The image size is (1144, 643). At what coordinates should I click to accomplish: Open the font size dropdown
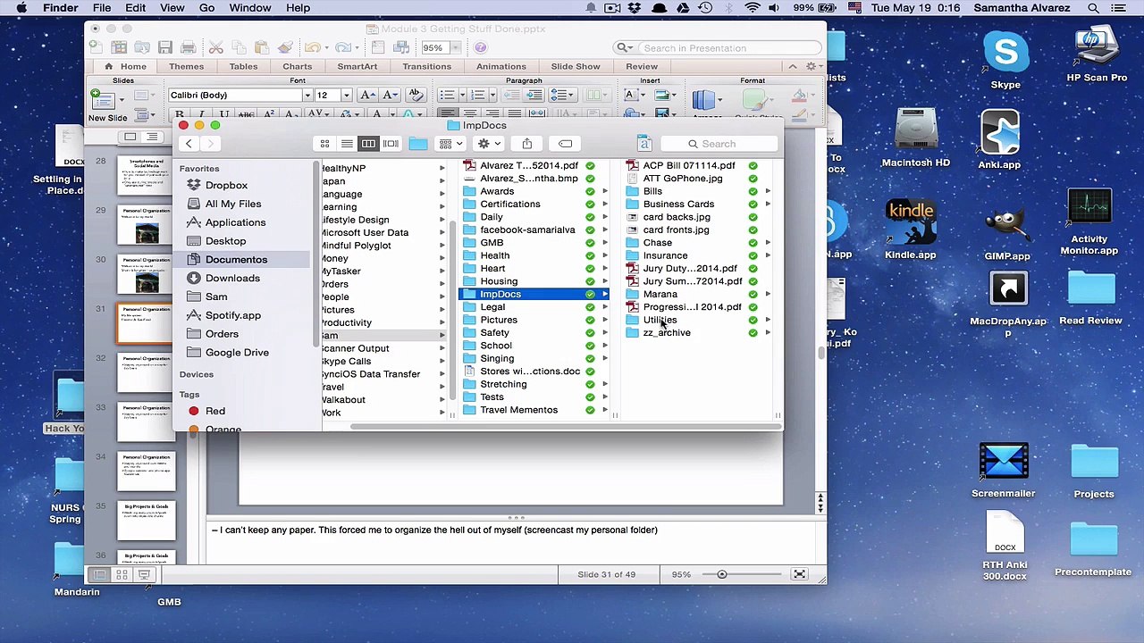click(x=346, y=96)
